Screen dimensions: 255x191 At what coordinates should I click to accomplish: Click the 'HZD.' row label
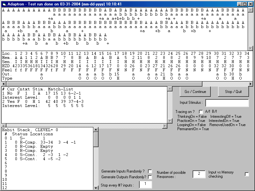pos(7,66)
